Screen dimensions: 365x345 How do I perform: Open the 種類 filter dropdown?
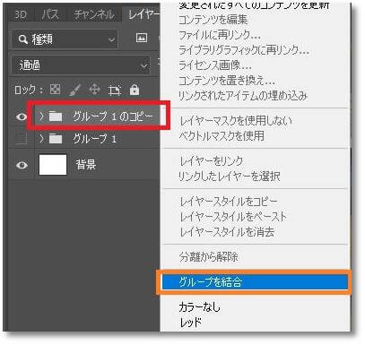tap(65, 39)
